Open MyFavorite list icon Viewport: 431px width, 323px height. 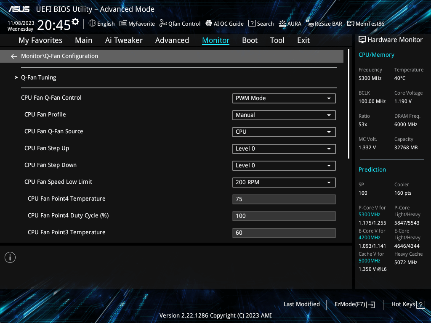pyautogui.click(x=123, y=24)
